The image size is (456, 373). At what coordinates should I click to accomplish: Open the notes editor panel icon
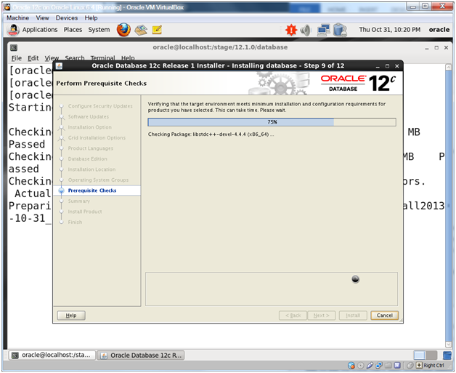point(156,30)
